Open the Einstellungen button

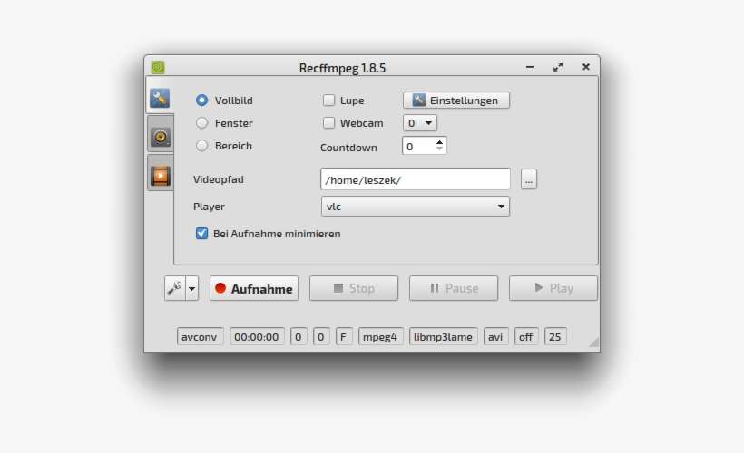click(x=456, y=100)
